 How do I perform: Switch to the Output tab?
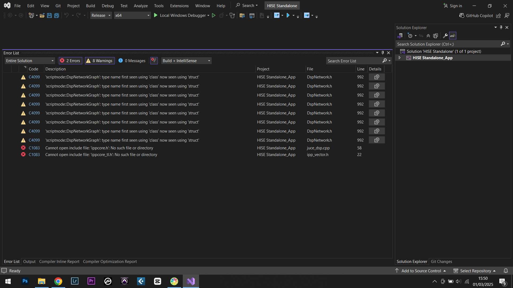[x=29, y=262]
